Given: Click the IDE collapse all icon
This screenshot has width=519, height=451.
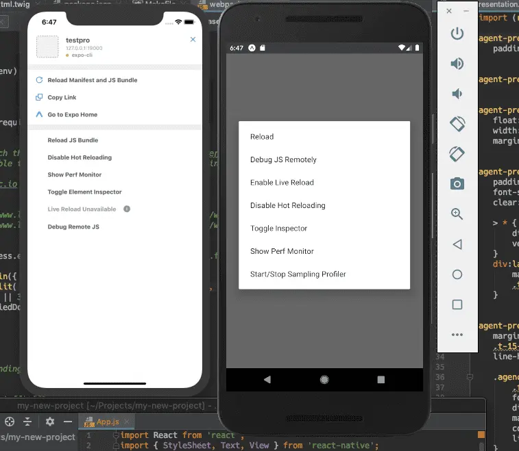Looking at the screenshot, I should coord(27,422).
